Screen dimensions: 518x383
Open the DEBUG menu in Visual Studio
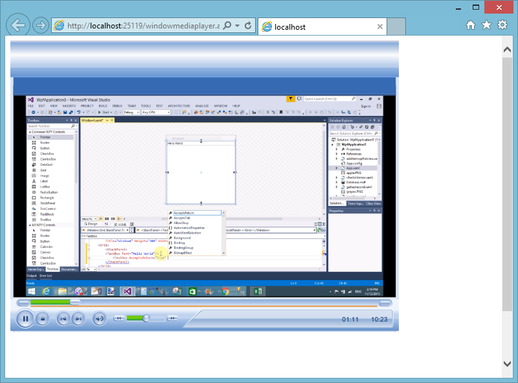[118, 105]
